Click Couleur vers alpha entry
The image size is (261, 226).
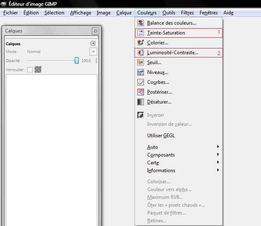[179, 189]
